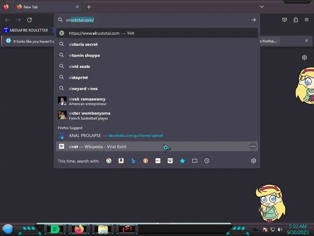Click into the address bar text field
The image size is (314, 236).
tap(157, 20)
